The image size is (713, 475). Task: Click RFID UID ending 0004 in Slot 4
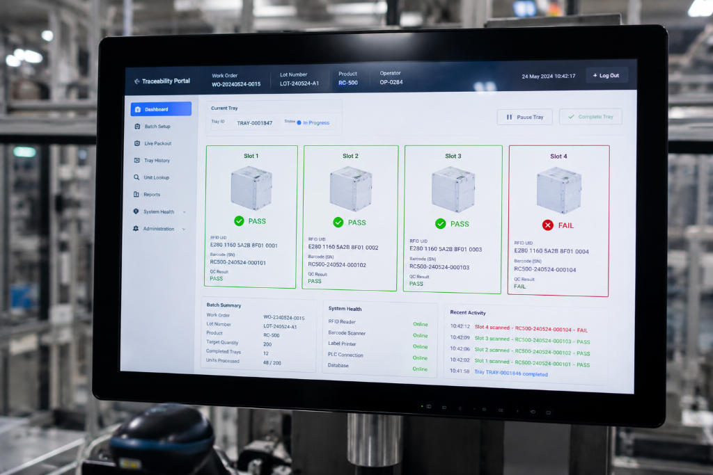(551, 251)
